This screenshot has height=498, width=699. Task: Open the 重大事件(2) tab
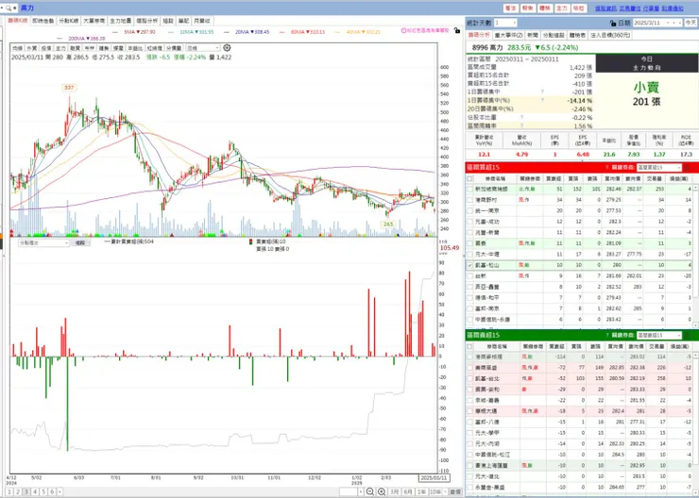[x=508, y=35]
